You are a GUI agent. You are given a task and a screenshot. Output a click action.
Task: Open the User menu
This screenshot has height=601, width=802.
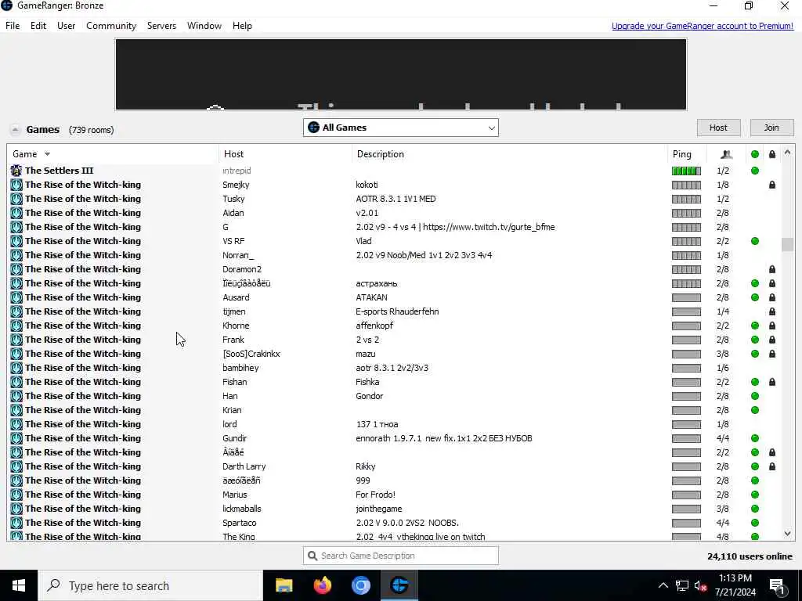click(x=66, y=26)
